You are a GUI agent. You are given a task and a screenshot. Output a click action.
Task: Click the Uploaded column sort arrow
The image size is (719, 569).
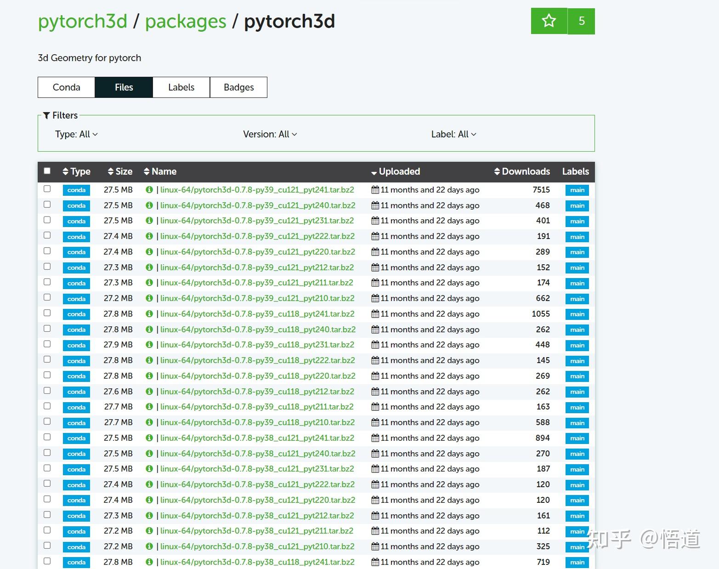[374, 172]
